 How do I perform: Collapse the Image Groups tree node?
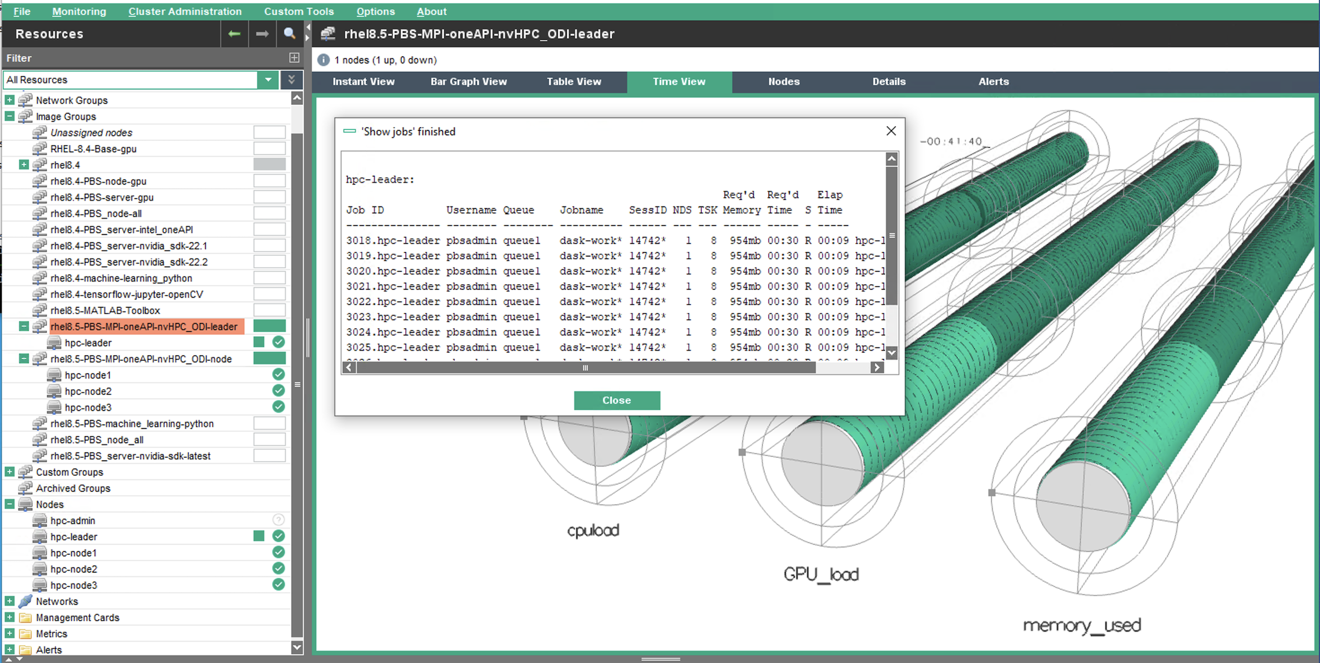click(x=10, y=116)
